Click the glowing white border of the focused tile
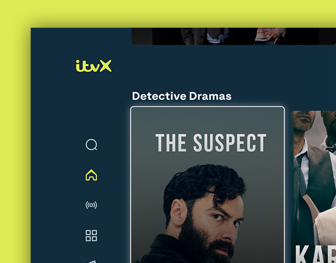Viewport: 336px width, 263px height. pyautogui.click(x=207, y=107)
